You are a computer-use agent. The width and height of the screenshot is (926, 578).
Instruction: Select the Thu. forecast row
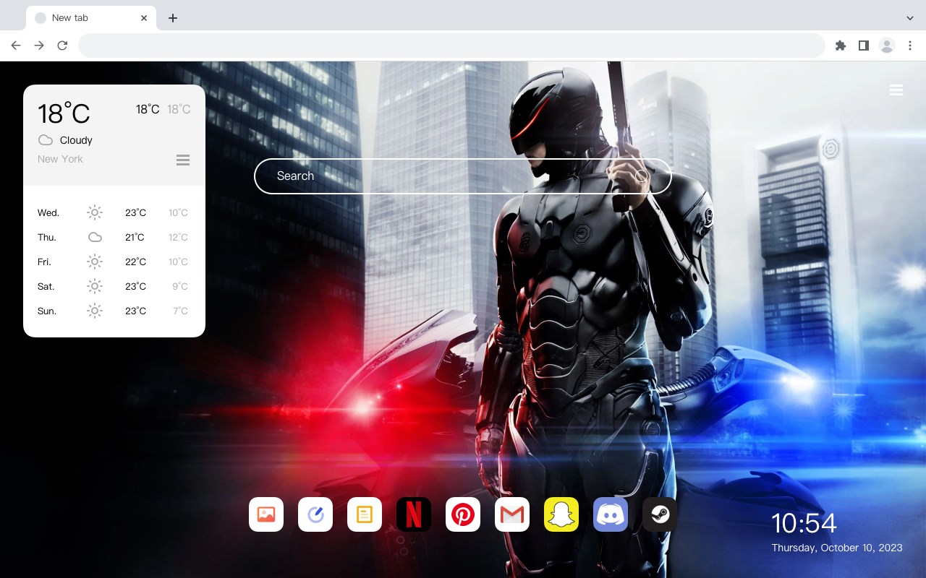point(114,237)
